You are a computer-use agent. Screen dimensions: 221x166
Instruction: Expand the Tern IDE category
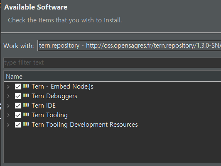(x=8, y=106)
